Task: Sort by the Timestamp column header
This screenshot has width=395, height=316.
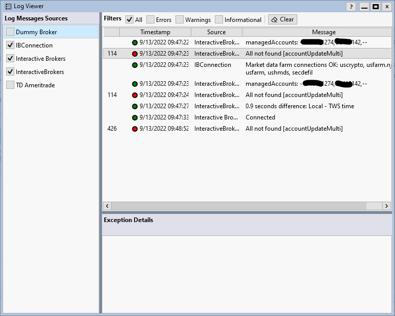Action: point(155,32)
